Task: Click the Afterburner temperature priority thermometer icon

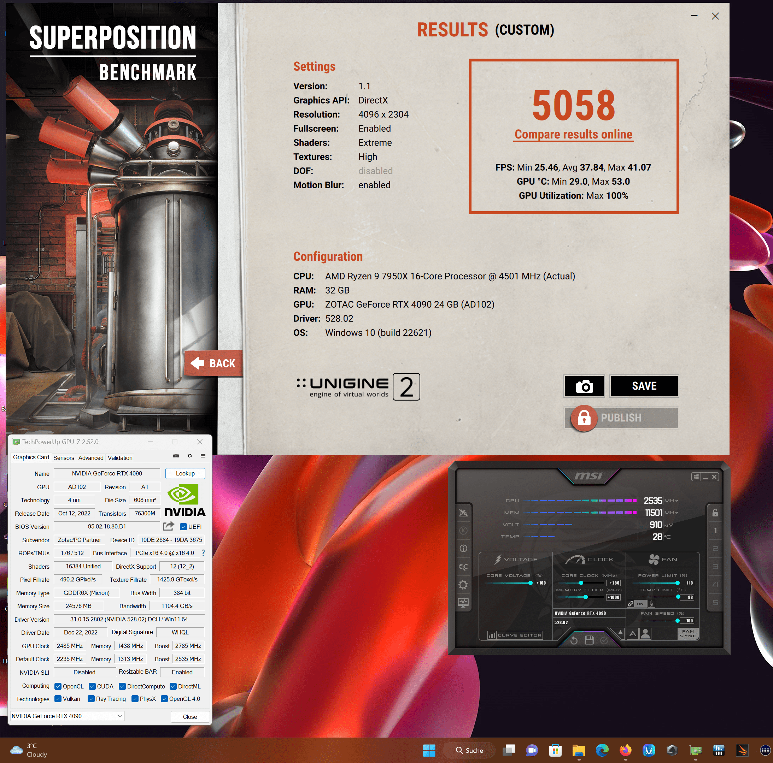Action: click(x=651, y=604)
